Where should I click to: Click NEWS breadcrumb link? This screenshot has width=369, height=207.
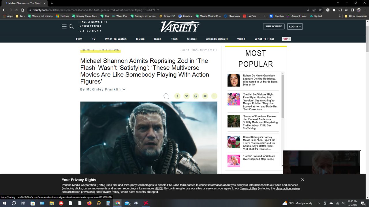coord(114,50)
